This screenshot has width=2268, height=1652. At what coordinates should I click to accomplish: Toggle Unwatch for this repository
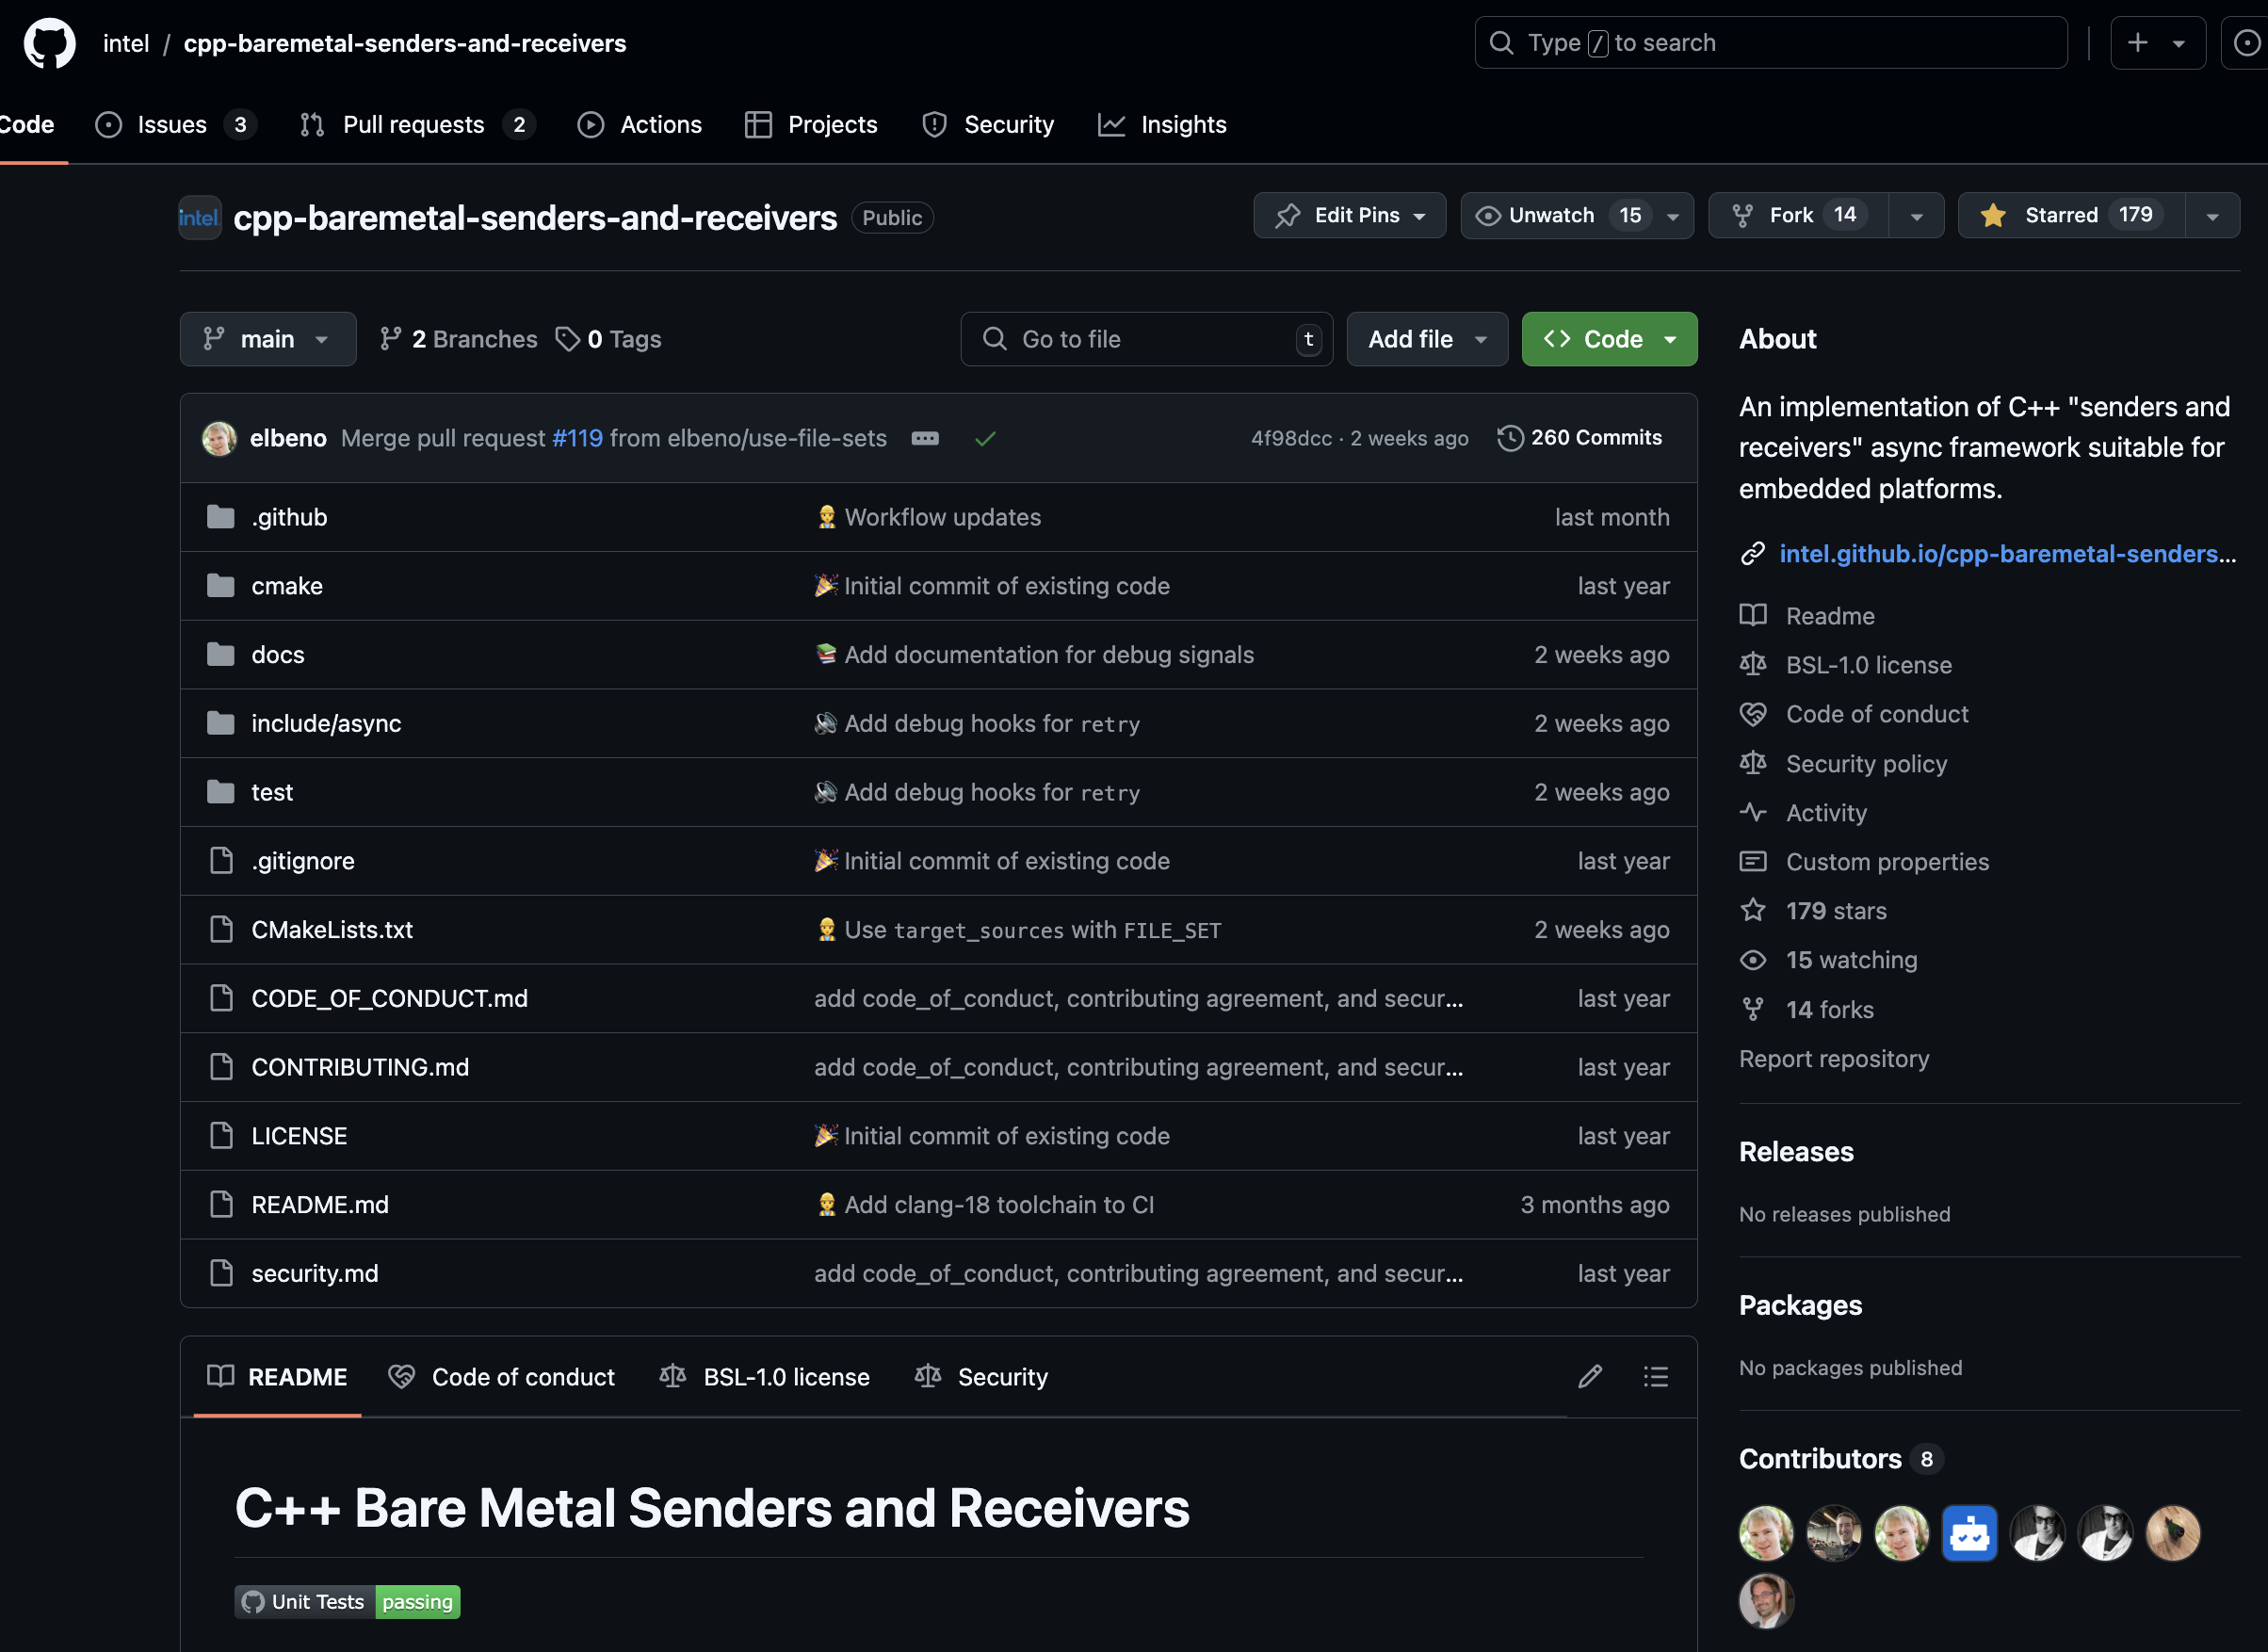coord(1550,215)
